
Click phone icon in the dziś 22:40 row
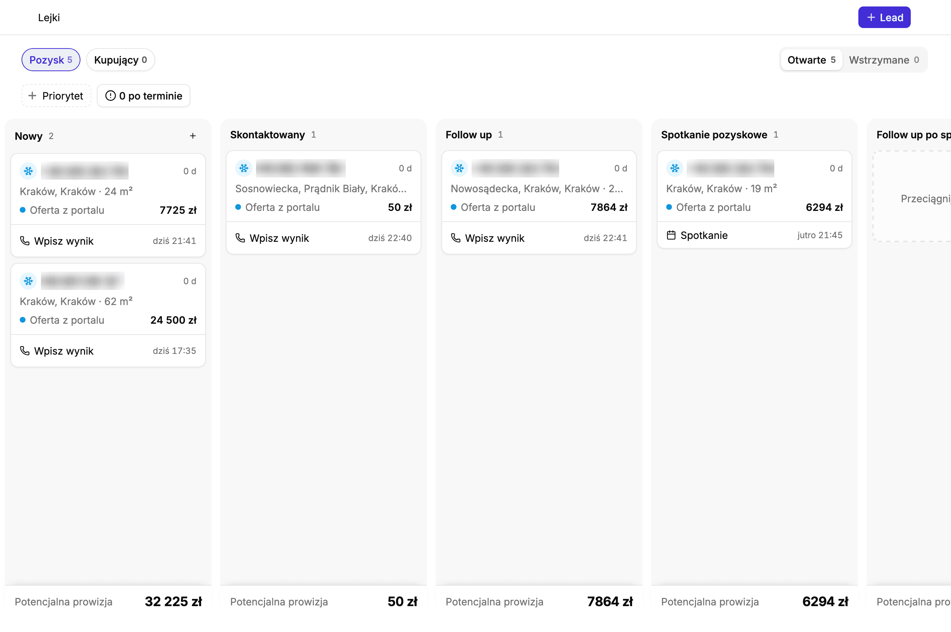tap(240, 238)
